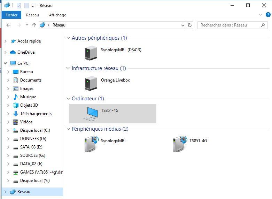Select DONNEES (D:) in the tree
The width and height of the screenshot is (272, 199).
tap(33, 139)
